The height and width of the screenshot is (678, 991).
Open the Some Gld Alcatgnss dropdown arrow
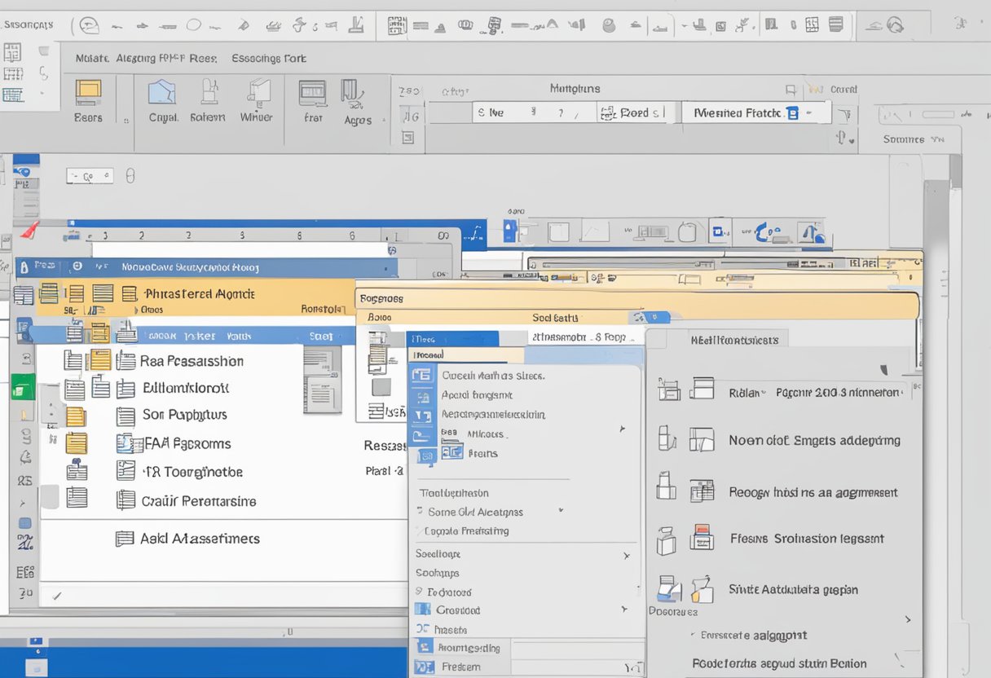pos(559,512)
